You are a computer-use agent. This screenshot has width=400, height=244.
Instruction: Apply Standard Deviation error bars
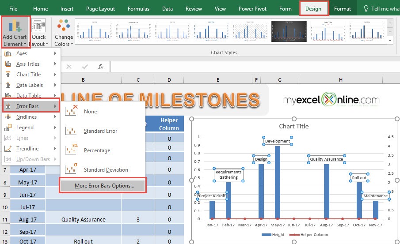[106, 170]
